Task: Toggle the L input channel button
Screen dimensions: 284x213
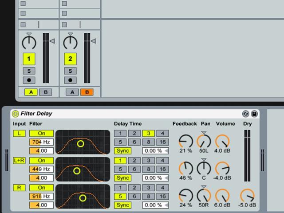Action: [x=19, y=133]
